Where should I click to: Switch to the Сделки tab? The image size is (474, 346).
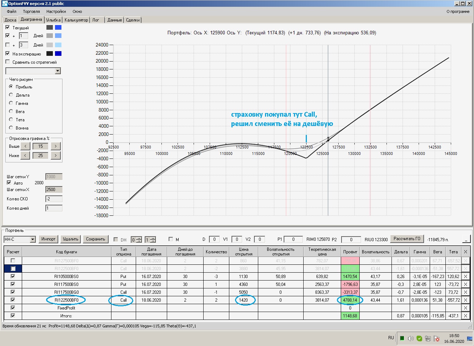coord(133,20)
